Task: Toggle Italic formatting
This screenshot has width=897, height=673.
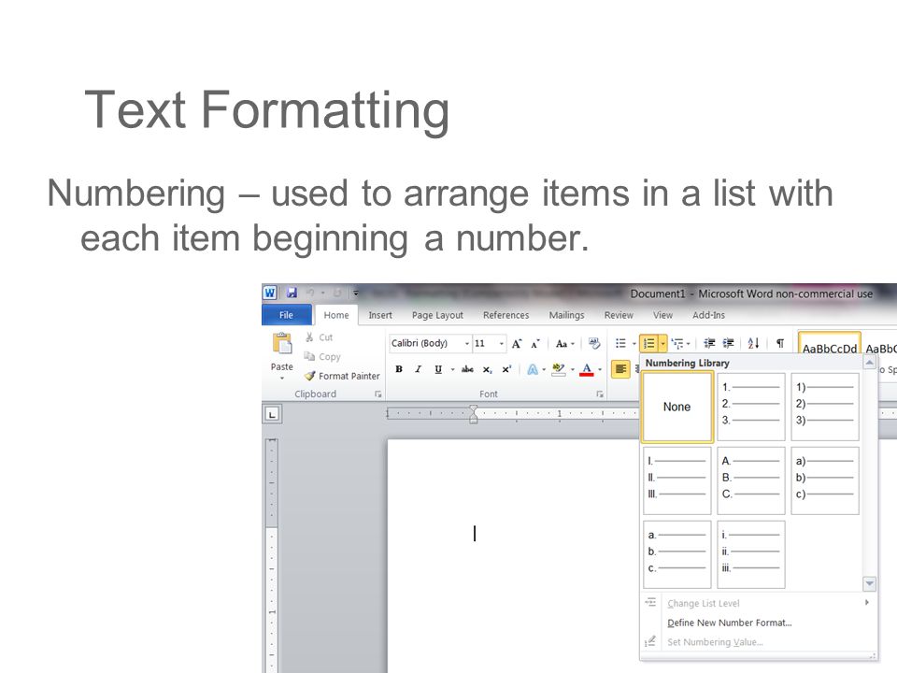Action: pyautogui.click(x=419, y=370)
